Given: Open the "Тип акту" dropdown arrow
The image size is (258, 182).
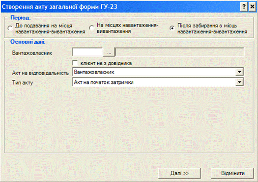Looking at the screenshot, I should [x=239, y=82].
